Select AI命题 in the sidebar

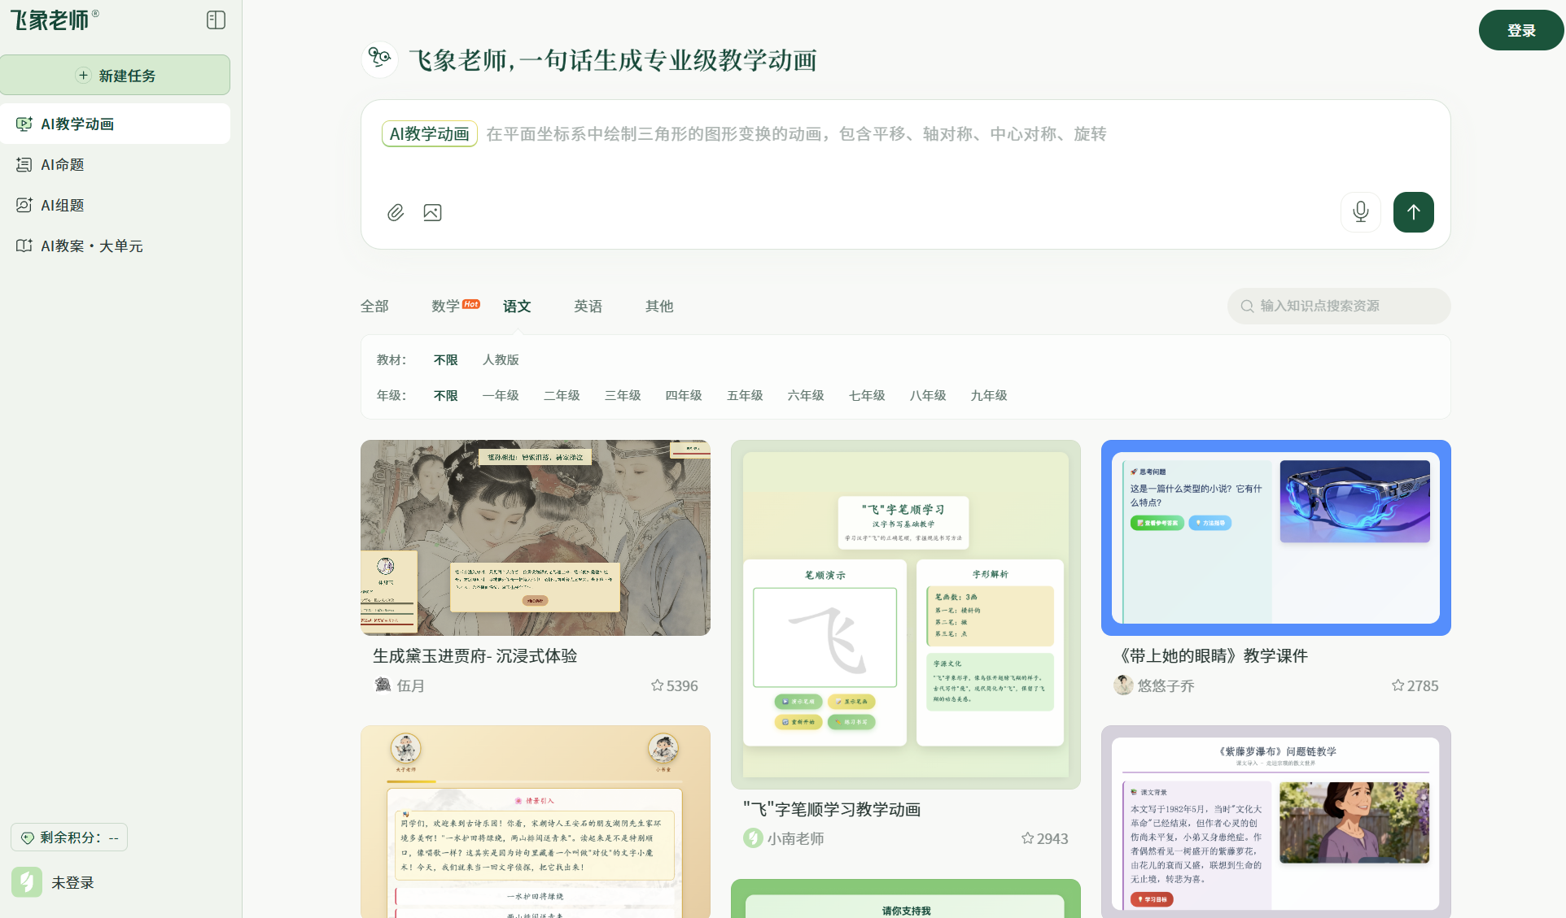tap(63, 164)
